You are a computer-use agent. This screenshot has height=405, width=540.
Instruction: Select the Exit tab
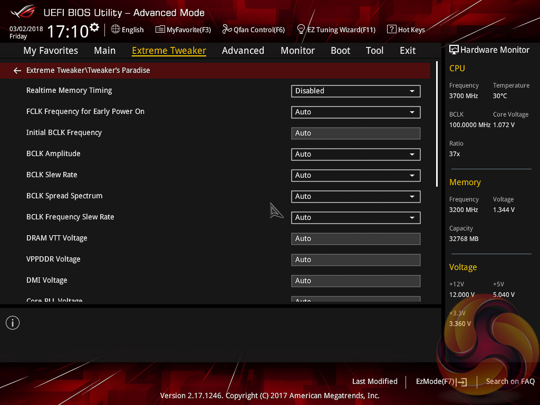(408, 51)
